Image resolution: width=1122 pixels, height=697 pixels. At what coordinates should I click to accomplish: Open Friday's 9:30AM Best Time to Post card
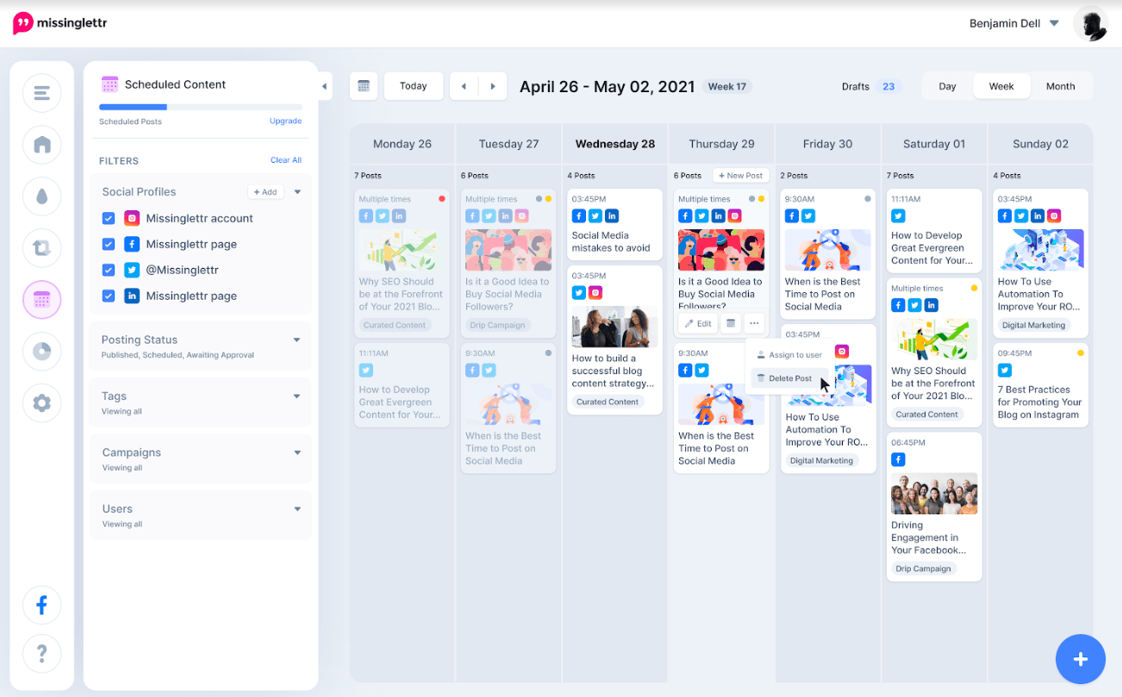point(828,253)
